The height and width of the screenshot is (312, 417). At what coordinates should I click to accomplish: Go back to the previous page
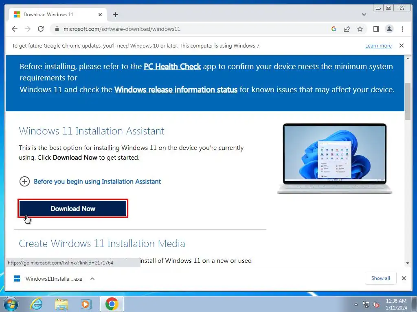pyautogui.click(x=15, y=29)
